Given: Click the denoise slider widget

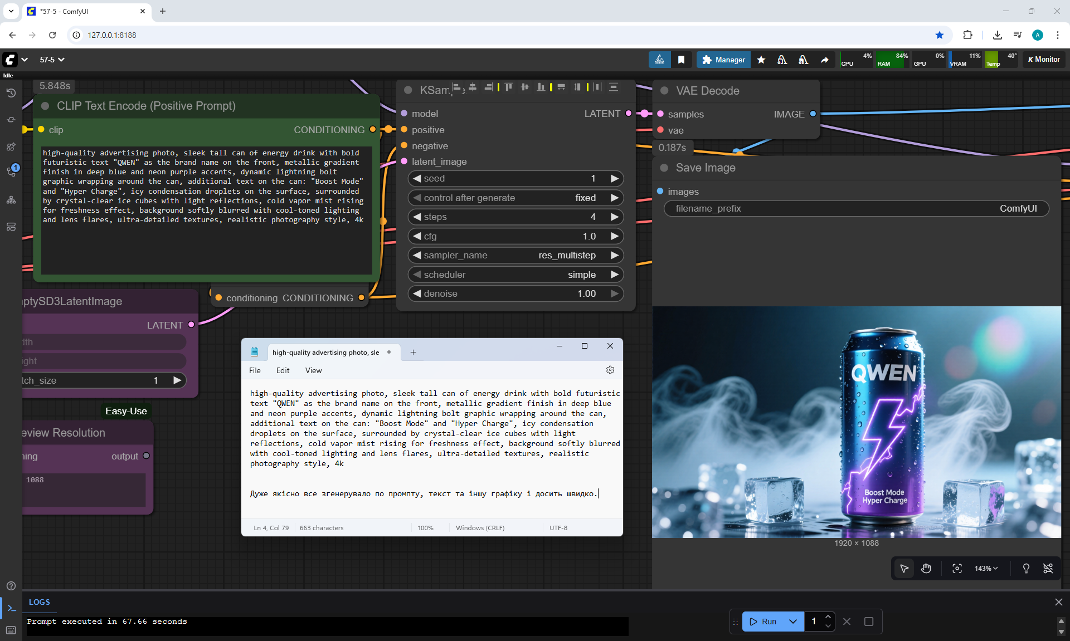Looking at the screenshot, I should pyautogui.click(x=515, y=293).
